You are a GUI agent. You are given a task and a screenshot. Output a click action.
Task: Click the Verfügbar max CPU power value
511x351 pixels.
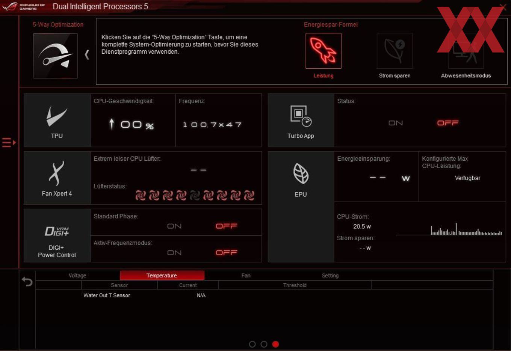pyautogui.click(x=467, y=178)
